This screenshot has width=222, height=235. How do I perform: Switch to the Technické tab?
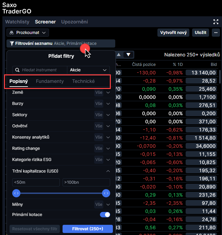point(83,81)
